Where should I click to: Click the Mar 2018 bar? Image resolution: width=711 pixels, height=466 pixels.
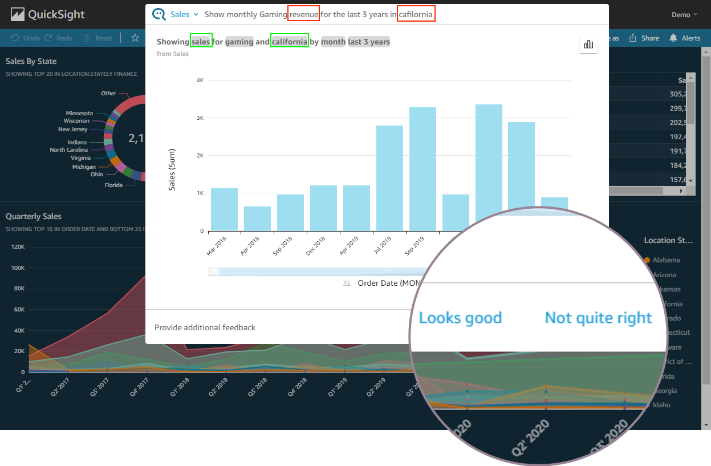pyautogui.click(x=224, y=209)
